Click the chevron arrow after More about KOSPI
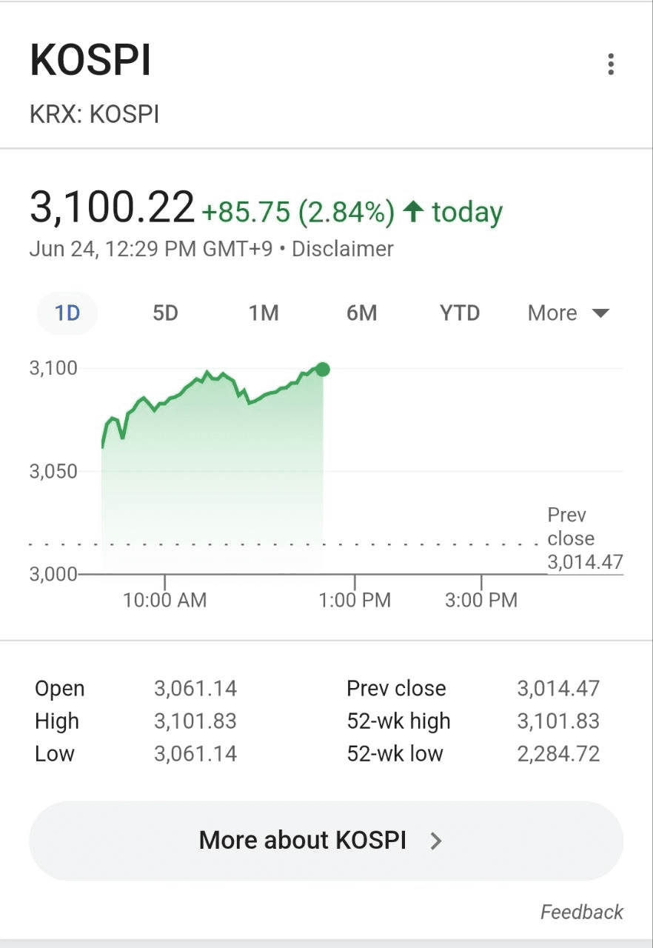This screenshot has height=948, width=653. click(x=436, y=841)
